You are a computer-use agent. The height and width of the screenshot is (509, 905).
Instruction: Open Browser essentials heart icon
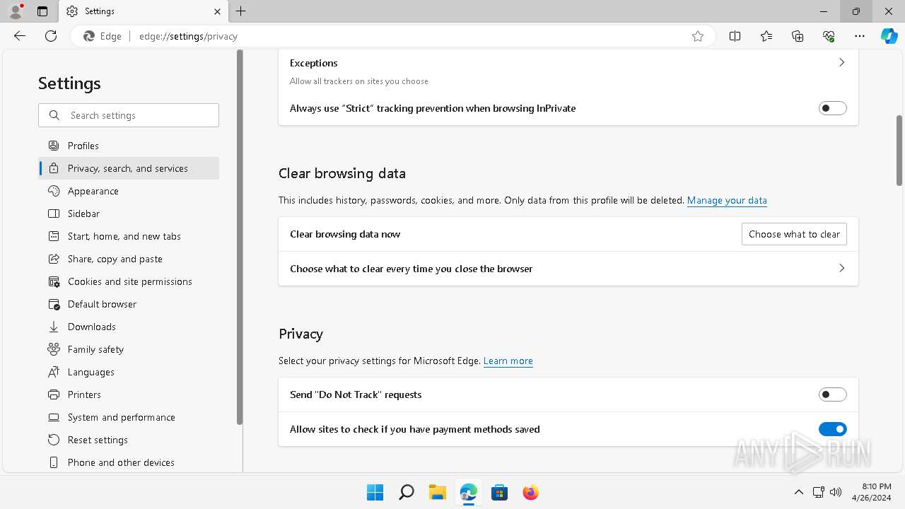[829, 36]
